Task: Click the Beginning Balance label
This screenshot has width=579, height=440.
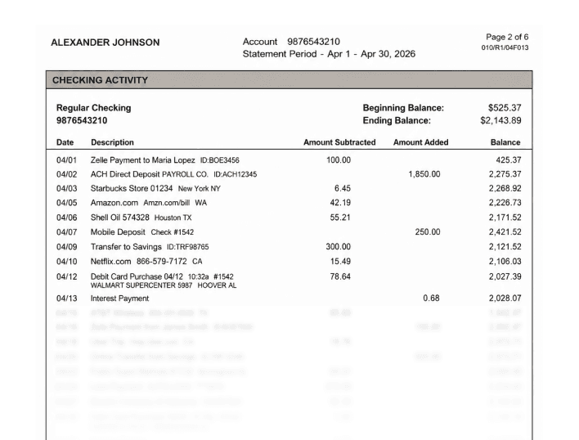Action: (403, 108)
